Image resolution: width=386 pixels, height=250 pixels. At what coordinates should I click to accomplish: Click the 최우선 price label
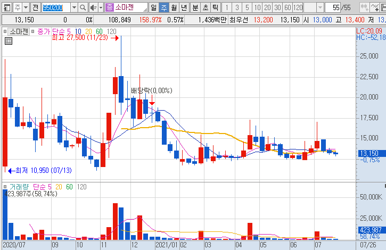239,20
